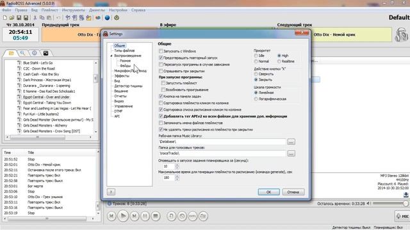Click the Open folder toolbar icon

click(x=12, y=18)
